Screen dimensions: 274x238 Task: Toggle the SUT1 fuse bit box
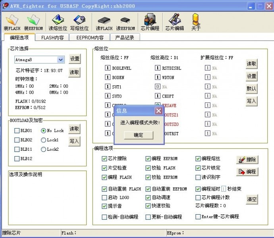click(x=108, y=86)
